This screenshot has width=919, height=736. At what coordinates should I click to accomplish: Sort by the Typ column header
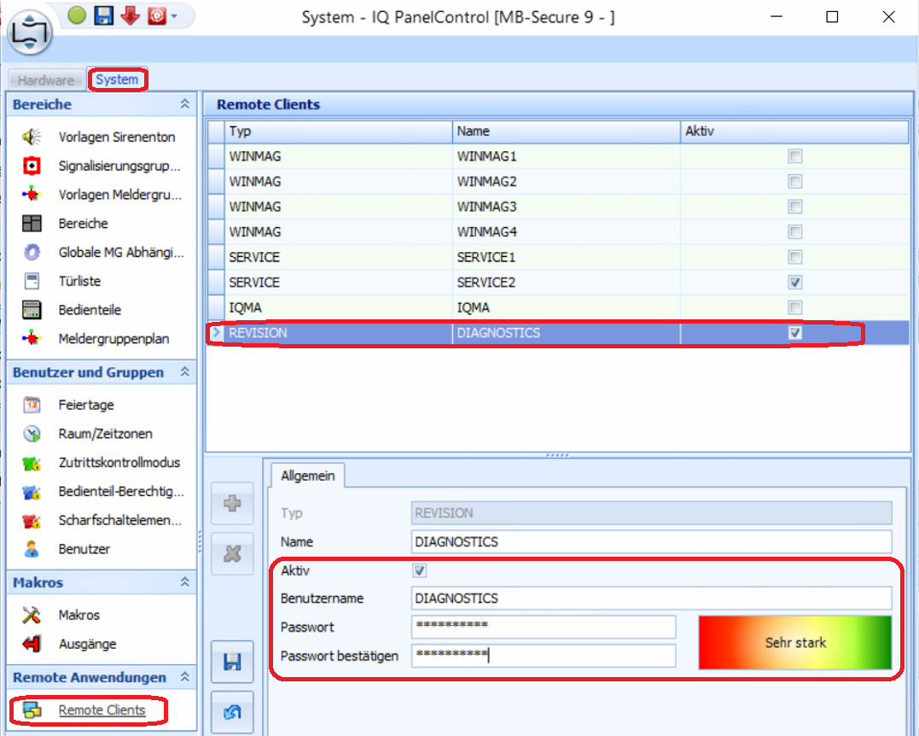click(x=338, y=131)
